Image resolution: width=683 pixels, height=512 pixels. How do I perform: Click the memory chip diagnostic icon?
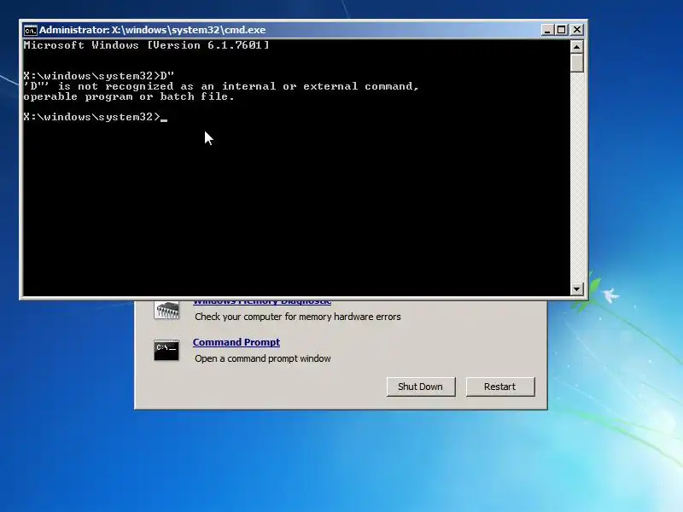(166, 310)
